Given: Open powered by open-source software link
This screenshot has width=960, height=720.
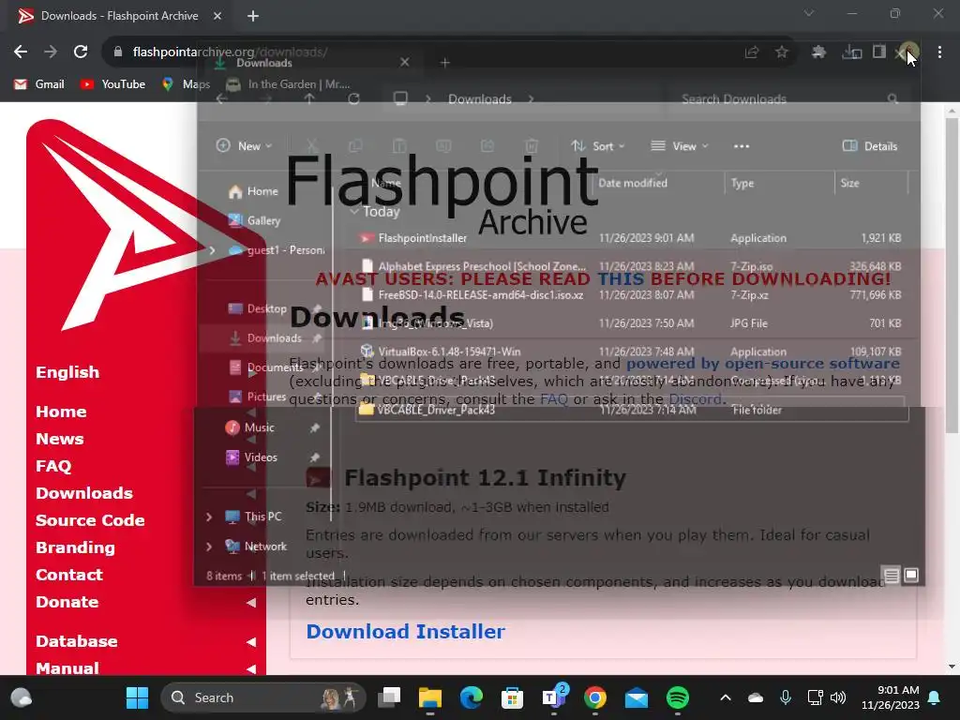Looking at the screenshot, I should 763,363.
